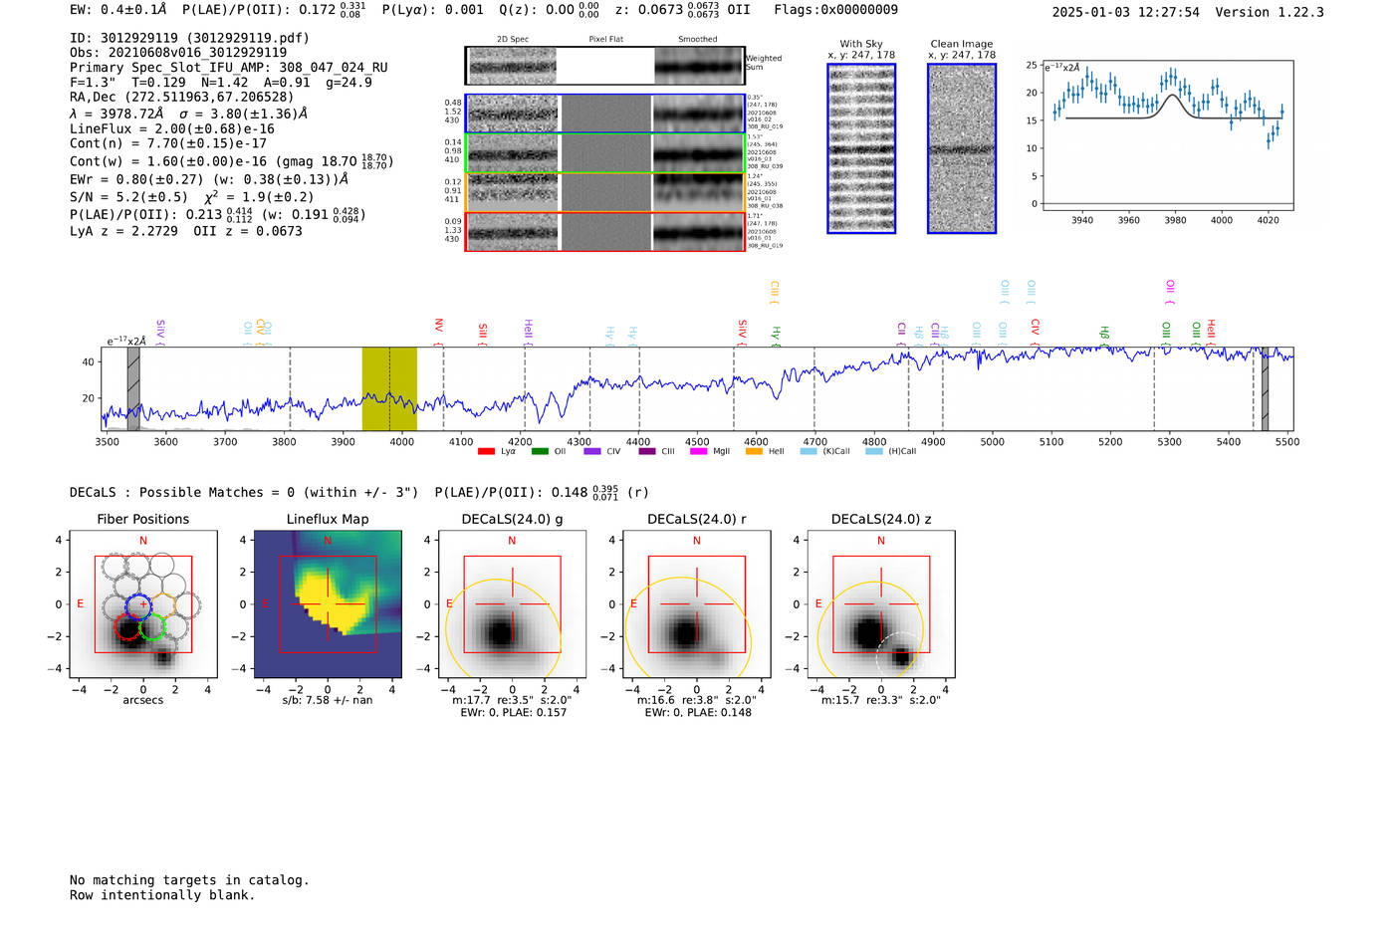This screenshot has width=1394, height=949.
Task: Click the green Hβ line marker above spectrum
Action: (1103, 333)
